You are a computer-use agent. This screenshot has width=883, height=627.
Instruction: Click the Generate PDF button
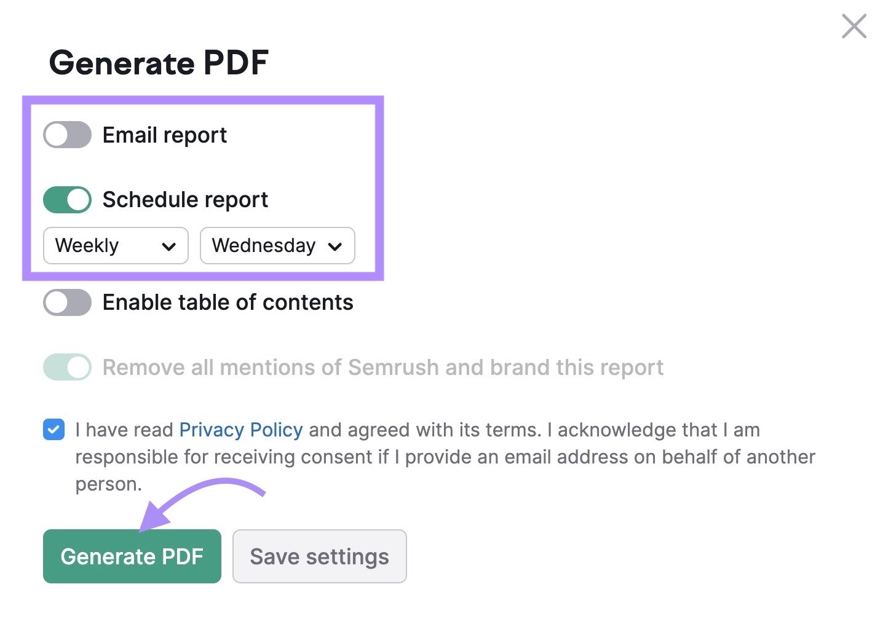(x=131, y=556)
